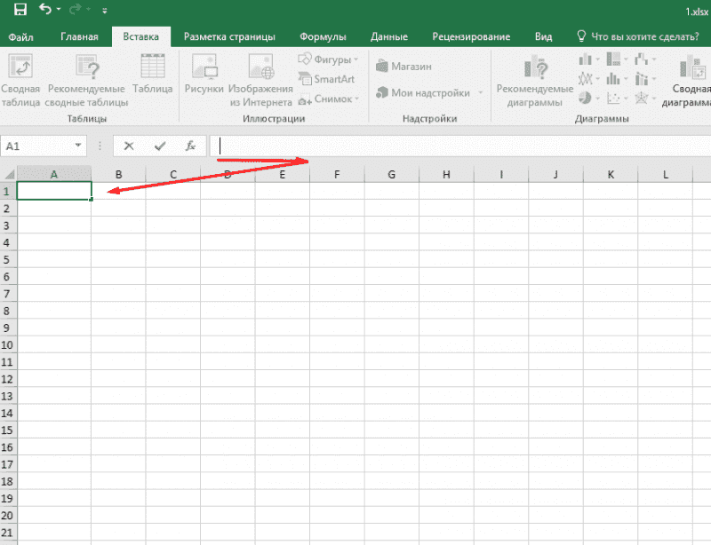This screenshot has height=545, width=711.
Task: Select column F header
Action: [x=337, y=174]
